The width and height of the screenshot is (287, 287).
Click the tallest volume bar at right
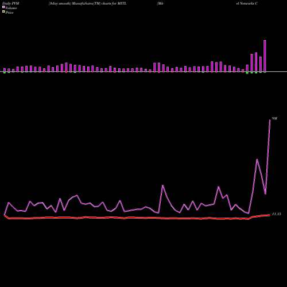point(265,56)
